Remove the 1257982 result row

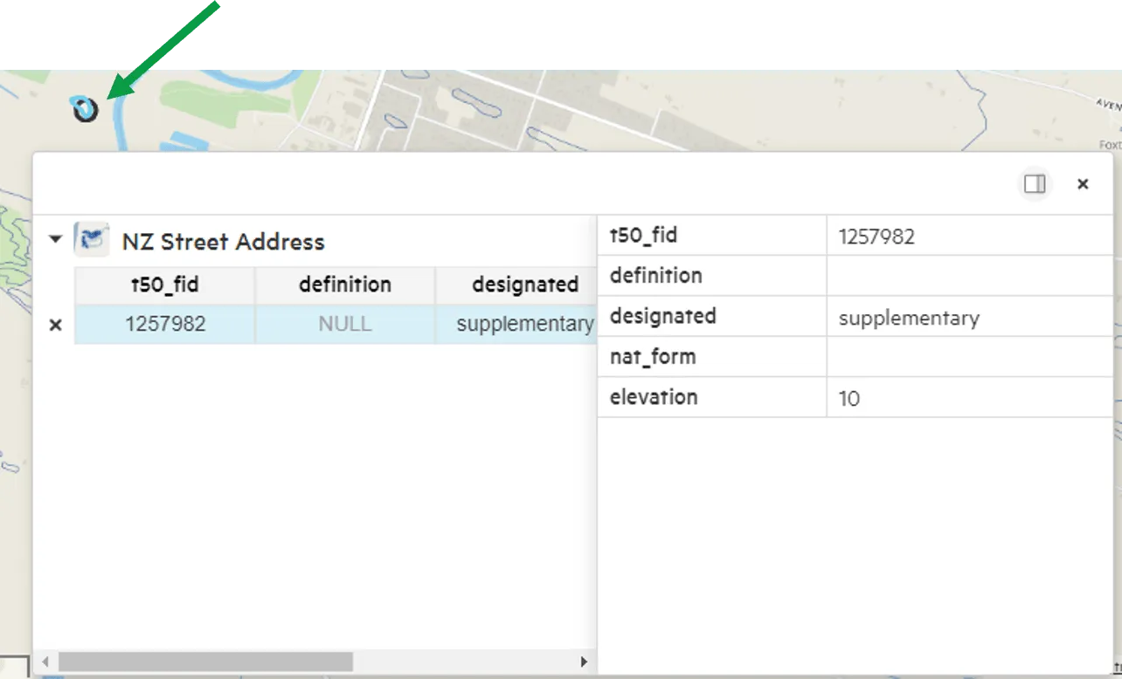coord(56,325)
